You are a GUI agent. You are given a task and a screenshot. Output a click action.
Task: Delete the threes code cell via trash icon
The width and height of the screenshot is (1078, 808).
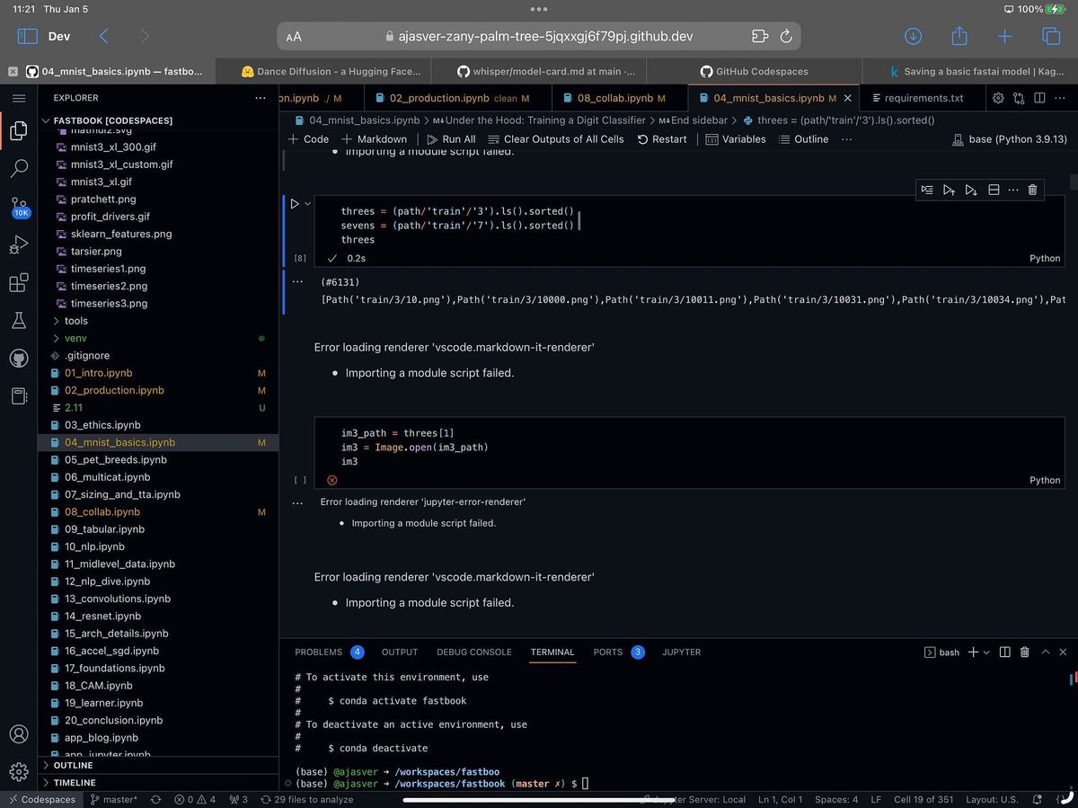[1032, 190]
